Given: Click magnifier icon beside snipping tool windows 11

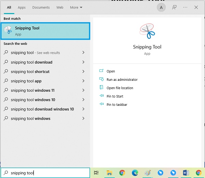Looking at the screenshot, I should click(6, 90).
